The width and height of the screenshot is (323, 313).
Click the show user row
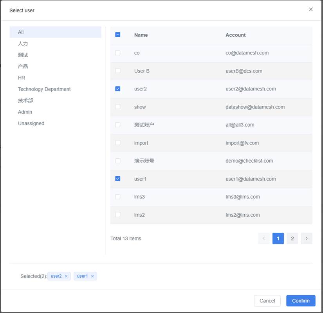point(211,107)
